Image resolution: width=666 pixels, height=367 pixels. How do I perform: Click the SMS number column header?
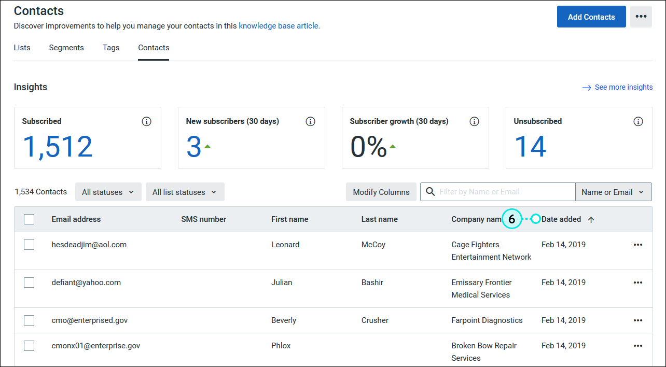(x=204, y=219)
